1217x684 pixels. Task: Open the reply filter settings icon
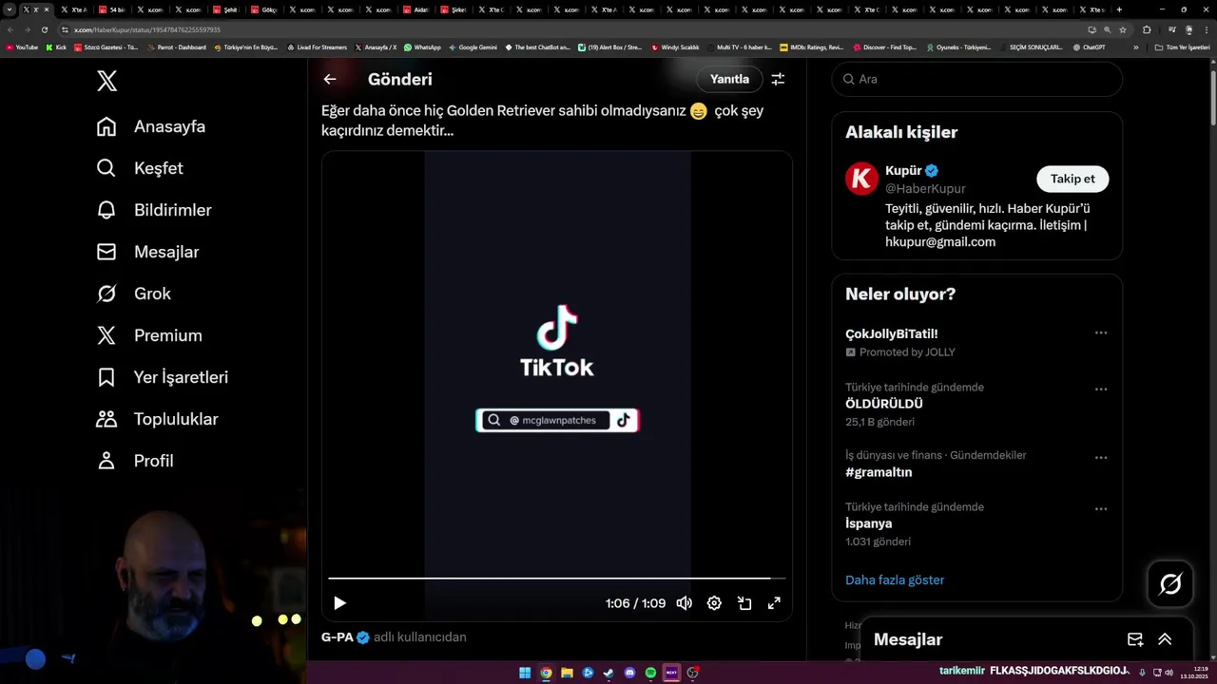[778, 79]
